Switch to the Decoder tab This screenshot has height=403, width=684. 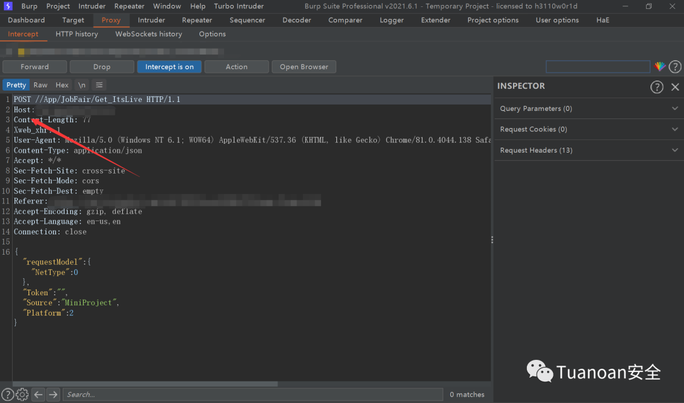click(296, 20)
